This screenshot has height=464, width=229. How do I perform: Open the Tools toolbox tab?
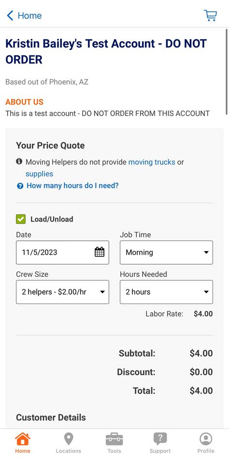pyautogui.click(x=114, y=443)
